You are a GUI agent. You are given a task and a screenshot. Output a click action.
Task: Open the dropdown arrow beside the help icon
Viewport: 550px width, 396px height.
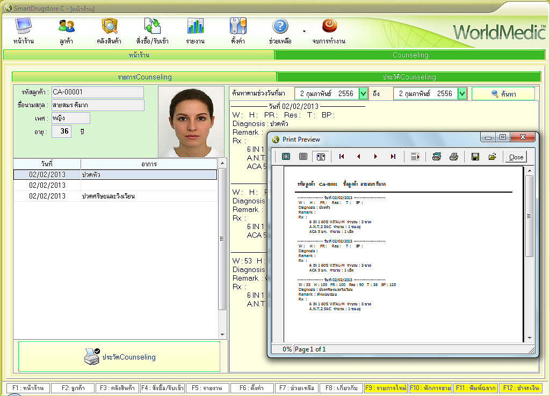click(x=304, y=31)
